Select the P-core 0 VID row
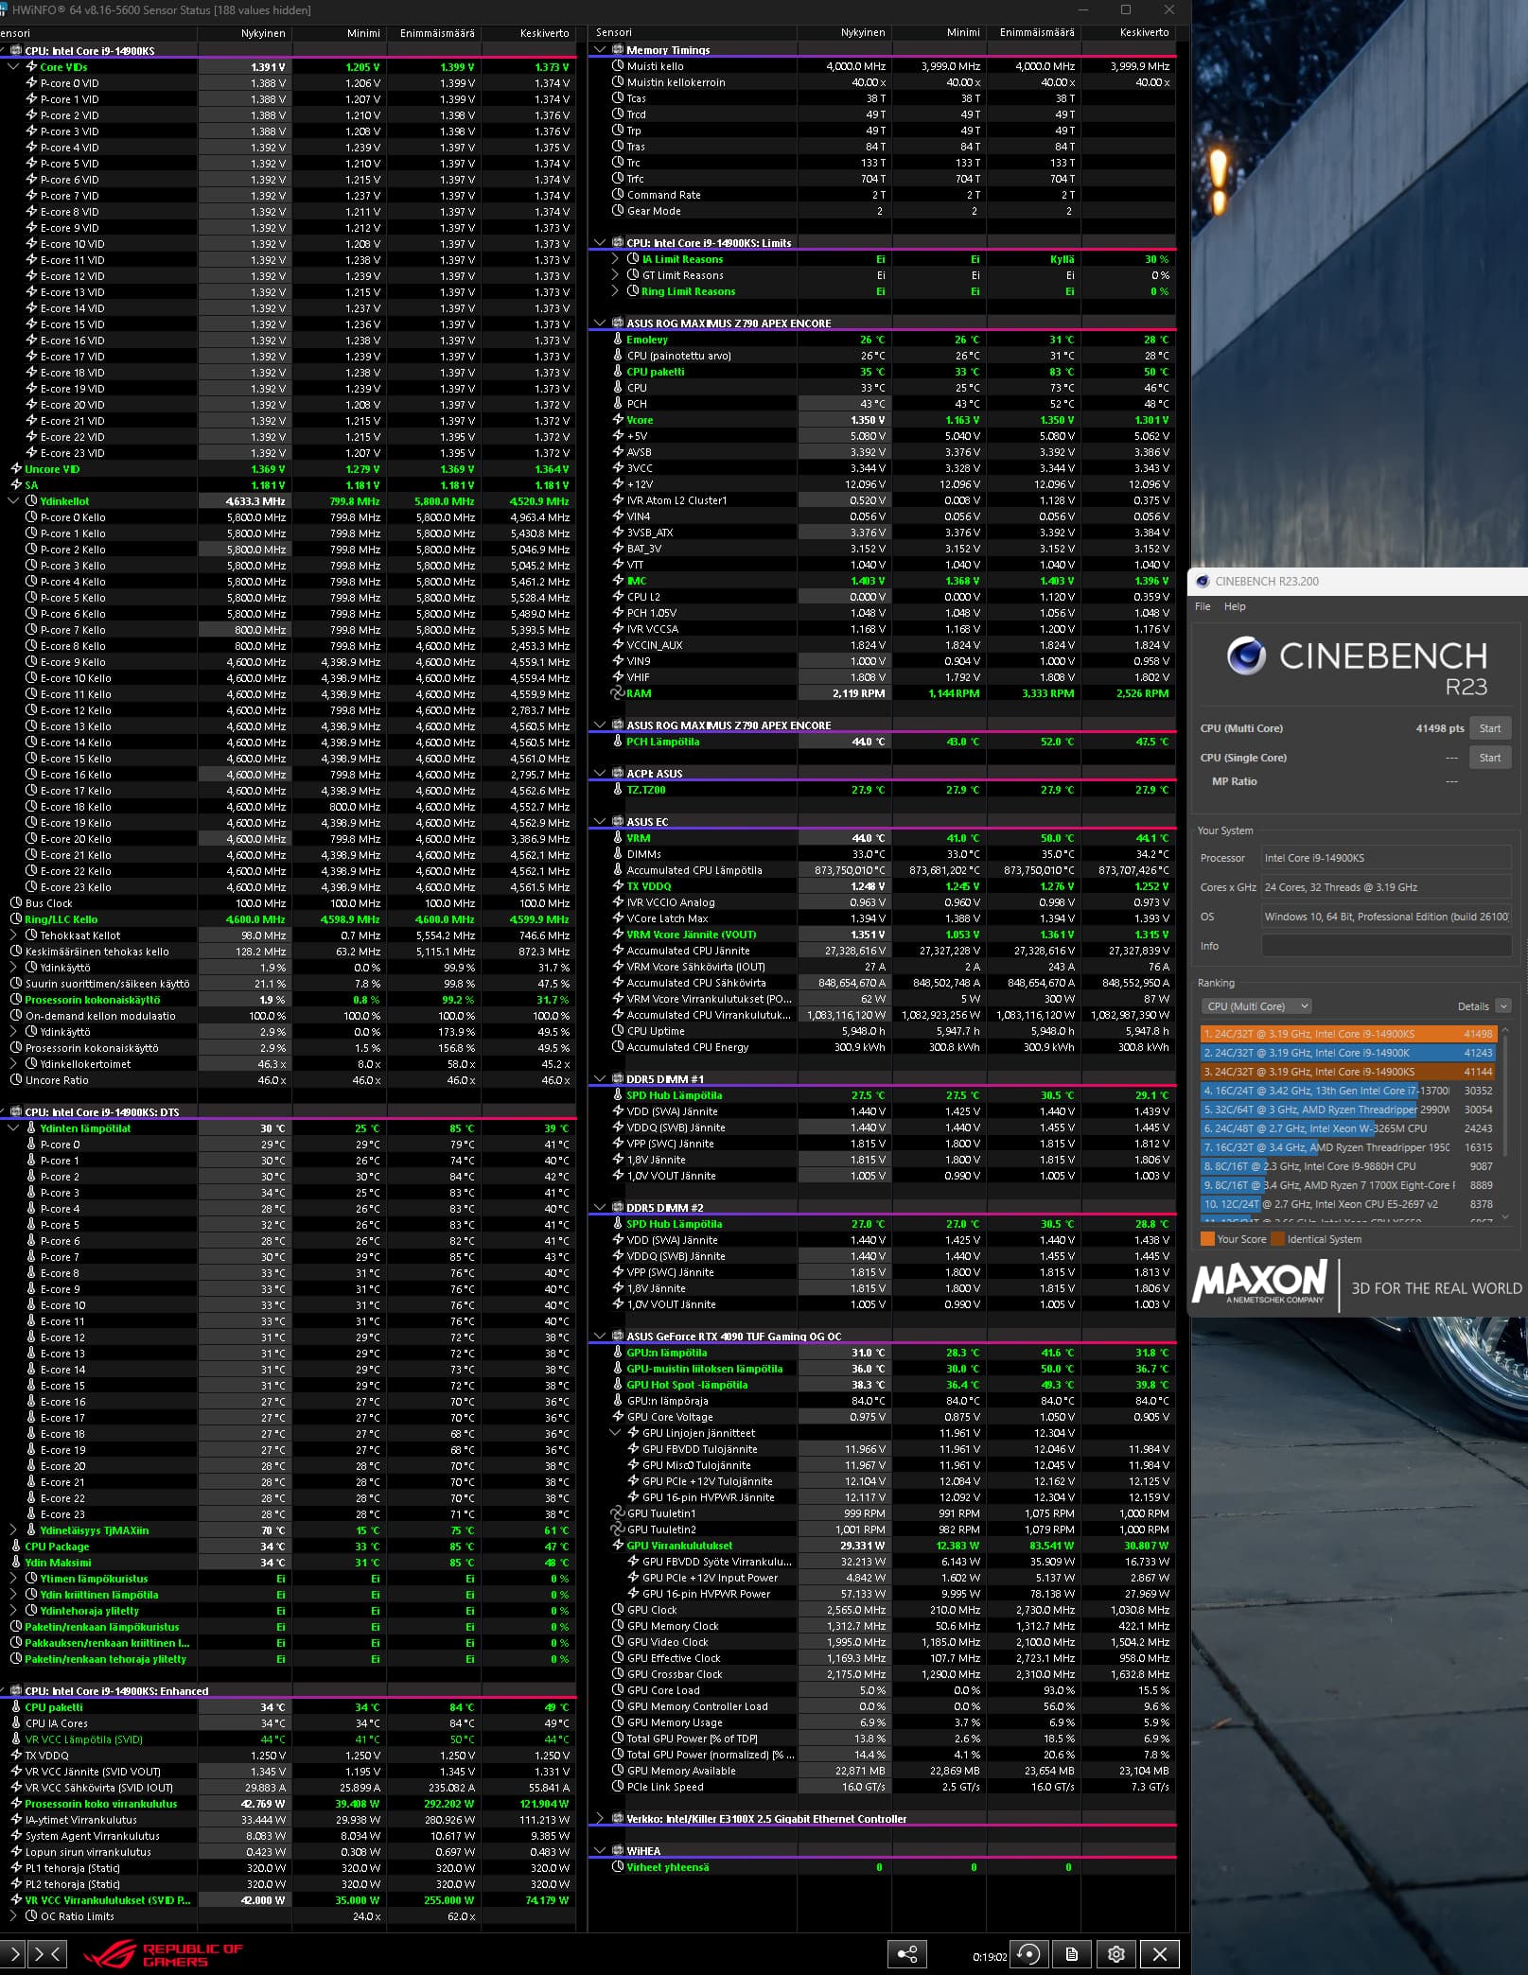Image resolution: width=1528 pixels, height=1975 pixels. 289,83
